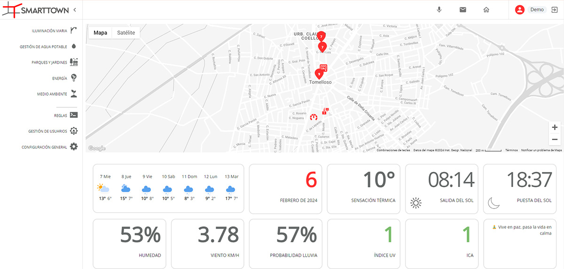Select MEDIO AMBIENTE menu label
The width and height of the screenshot is (564, 269).
[x=52, y=94]
